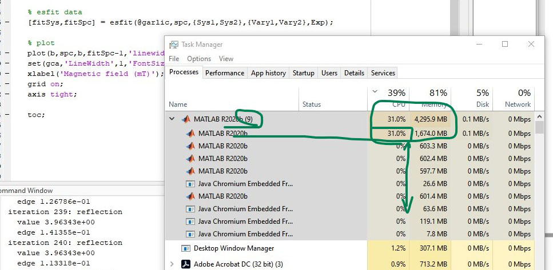
Task: Click the 'axis tight;' line in MATLAB editor
Action: [52, 94]
